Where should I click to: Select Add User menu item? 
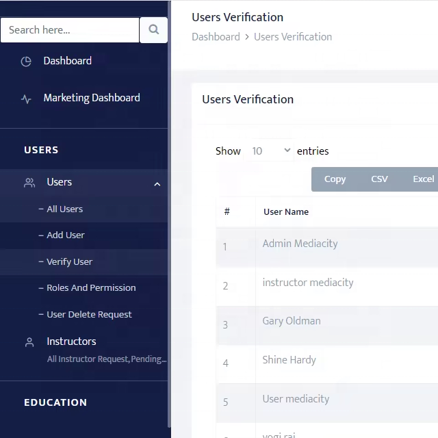[66, 235]
